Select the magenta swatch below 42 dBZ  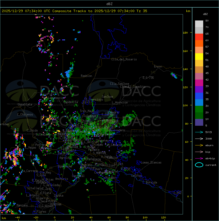[199, 83]
